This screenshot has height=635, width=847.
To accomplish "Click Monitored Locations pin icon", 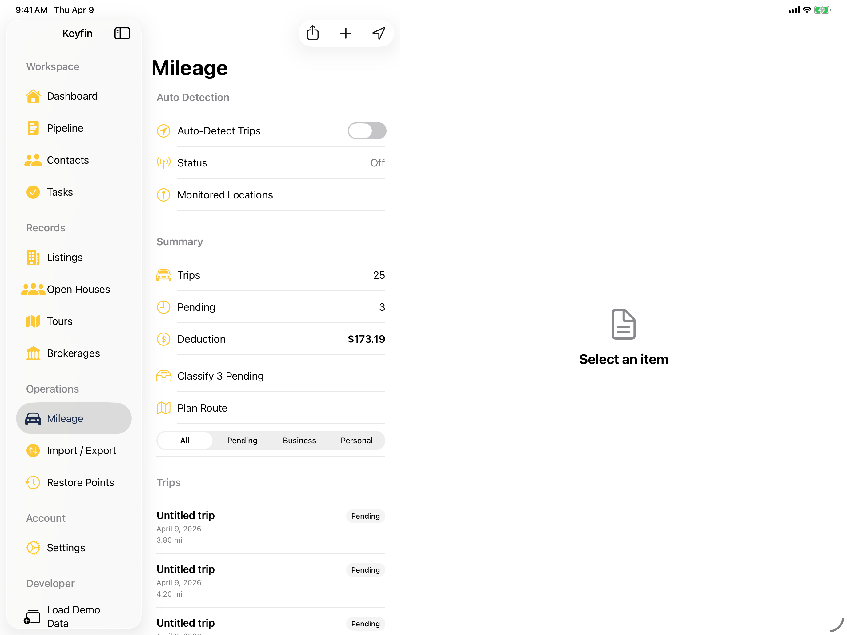I will [163, 195].
